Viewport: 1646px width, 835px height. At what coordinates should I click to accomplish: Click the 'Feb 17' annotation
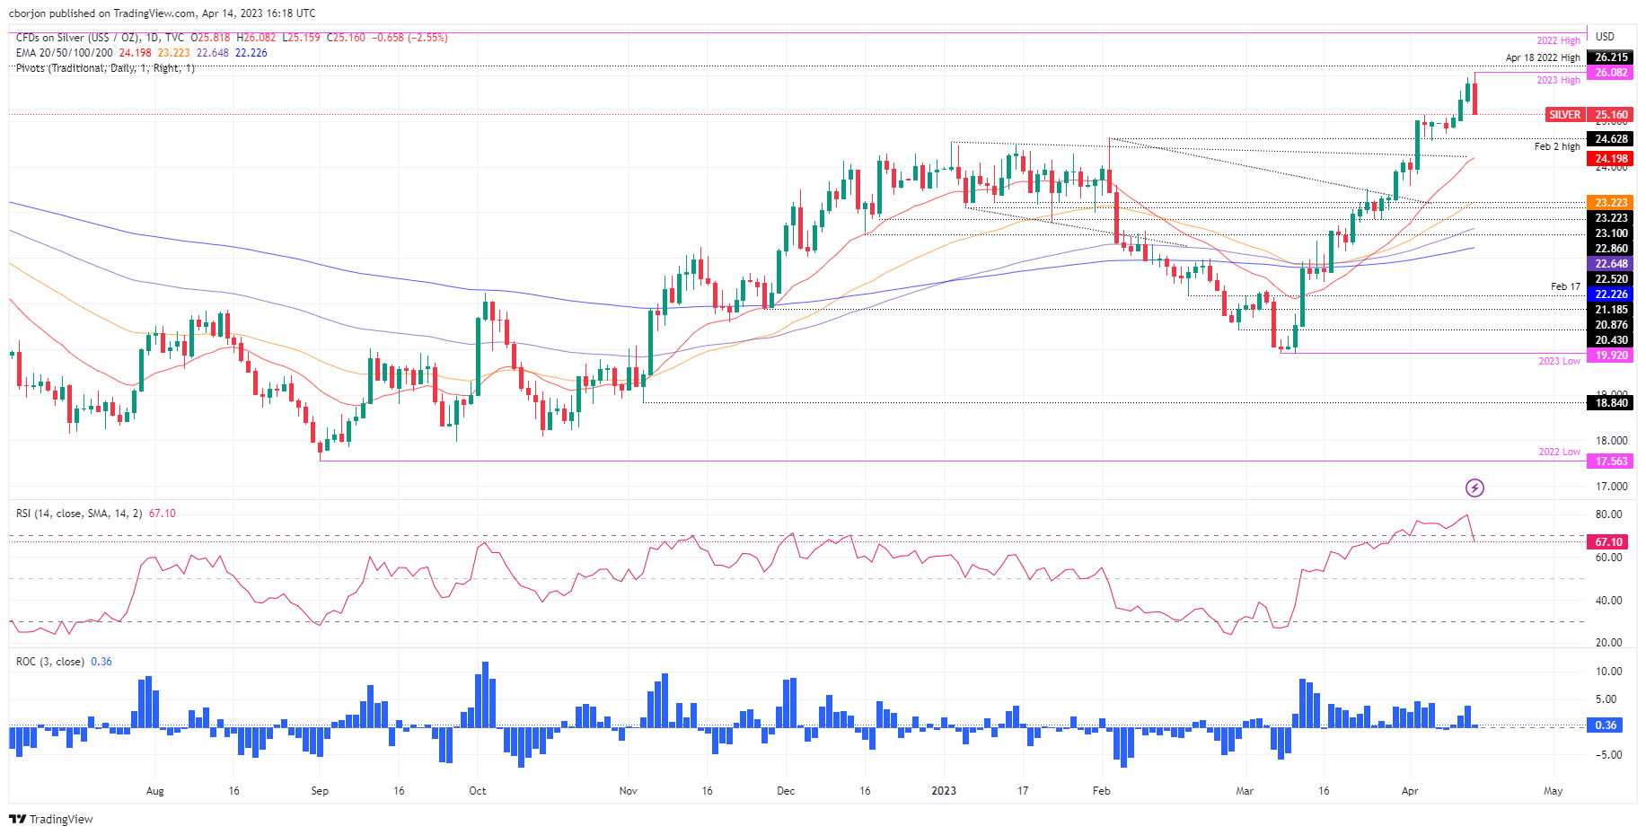point(1565,286)
